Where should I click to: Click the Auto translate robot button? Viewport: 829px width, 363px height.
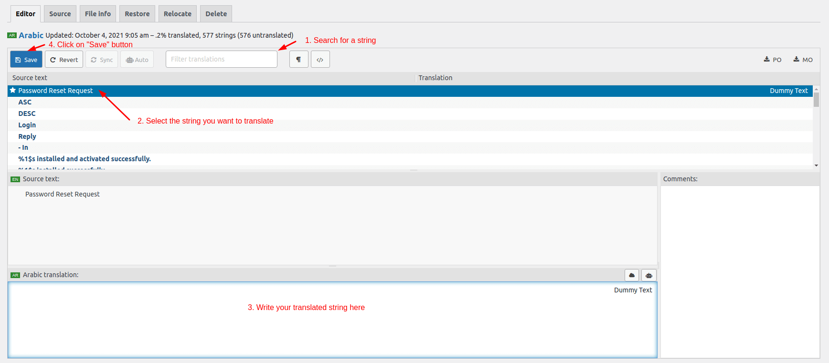click(137, 60)
